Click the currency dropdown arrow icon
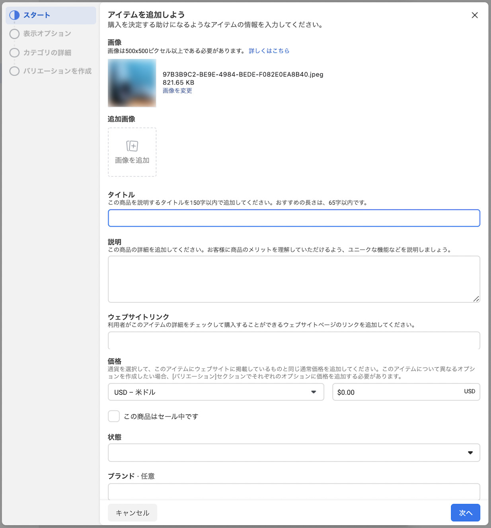This screenshot has height=528, width=491. point(314,392)
